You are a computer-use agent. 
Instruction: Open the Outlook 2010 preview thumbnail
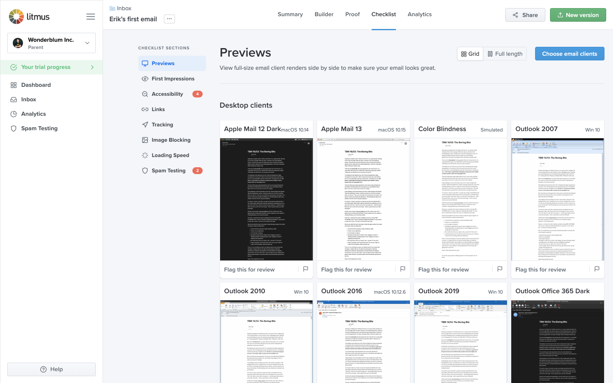tap(266, 342)
